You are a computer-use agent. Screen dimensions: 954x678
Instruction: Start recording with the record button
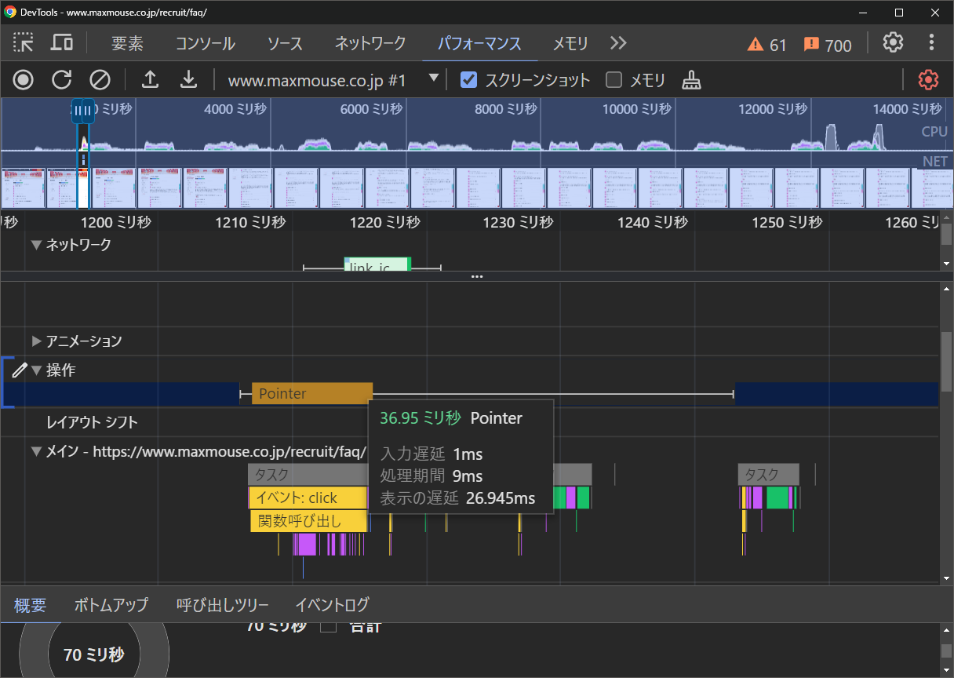tap(24, 79)
